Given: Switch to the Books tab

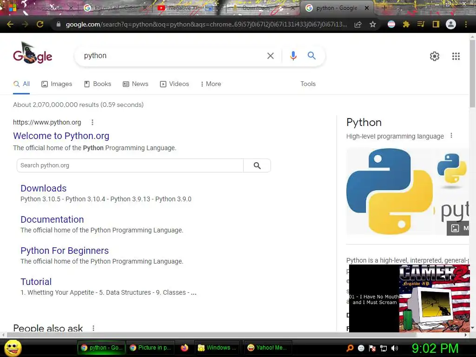Looking at the screenshot, I should [x=98, y=84].
